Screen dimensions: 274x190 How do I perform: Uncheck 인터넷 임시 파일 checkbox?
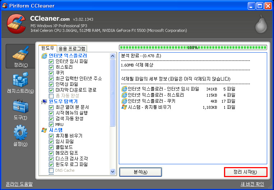tap(51, 62)
